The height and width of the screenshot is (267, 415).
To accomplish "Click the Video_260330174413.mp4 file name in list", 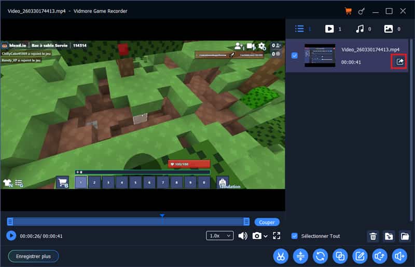I will [370, 49].
